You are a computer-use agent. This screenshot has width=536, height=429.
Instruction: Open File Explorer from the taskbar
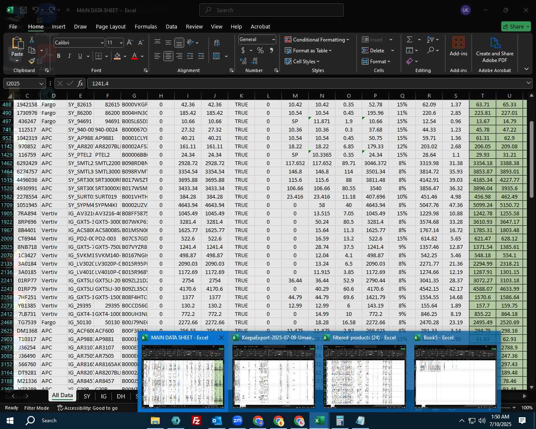[x=155, y=421]
